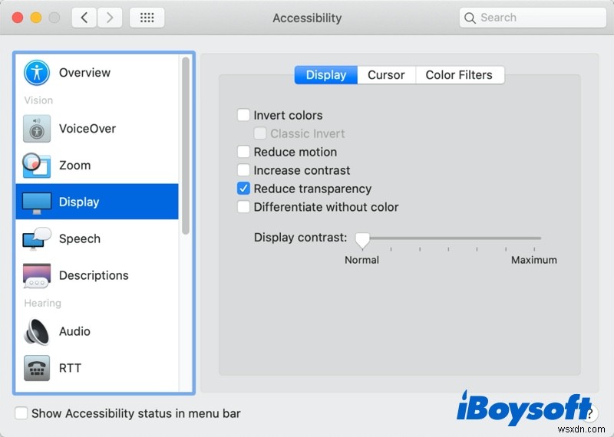Click the Search field
The height and width of the screenshot is (437, 614).
tap(533, 18)
